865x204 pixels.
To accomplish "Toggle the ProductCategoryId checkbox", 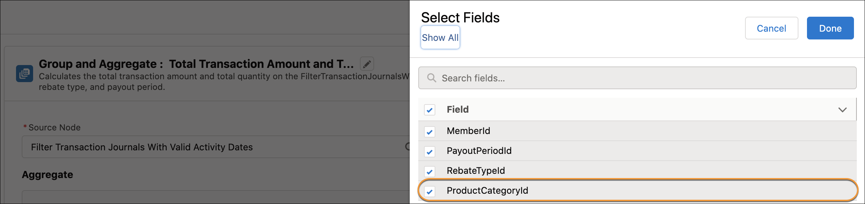I will click(x=430, y=192).
